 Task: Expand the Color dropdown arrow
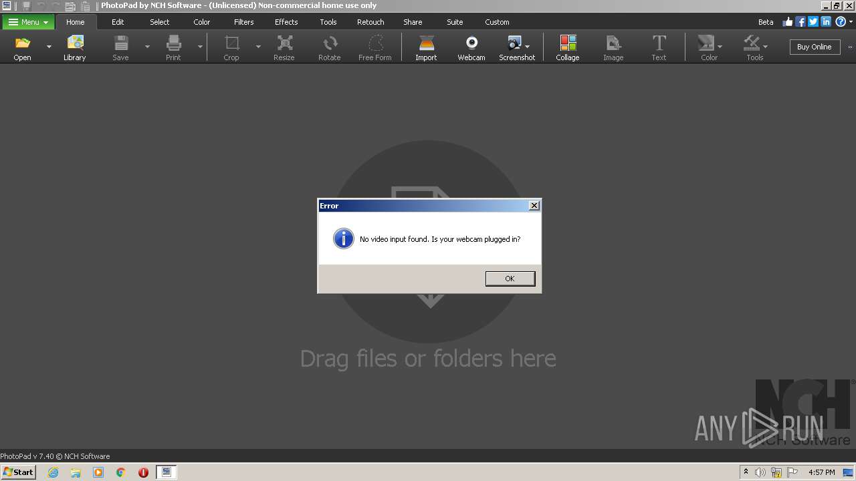[x=720, y=46]
